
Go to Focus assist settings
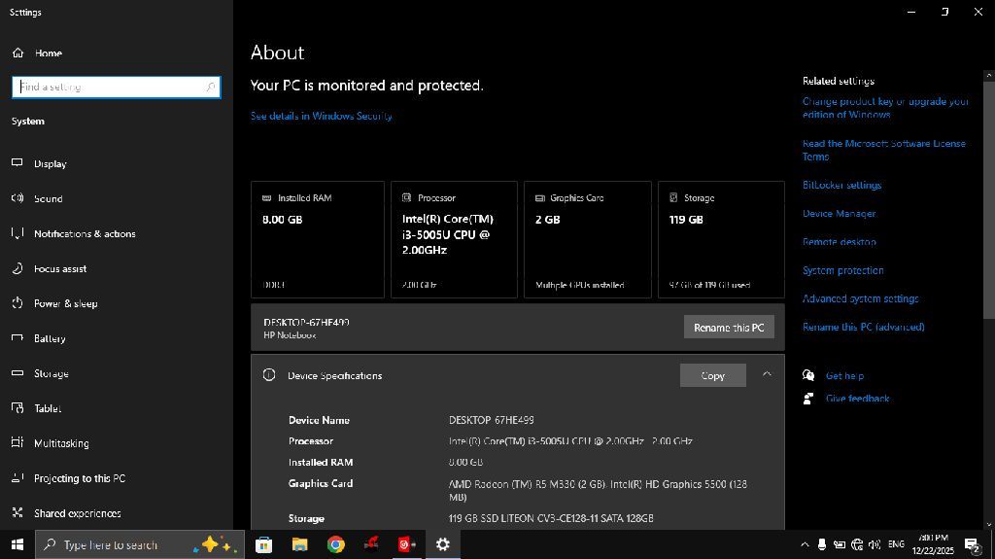point(60,269)
